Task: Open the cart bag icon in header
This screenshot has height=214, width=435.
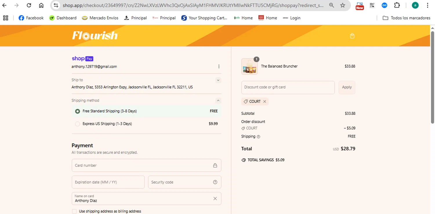Action: (x=352, y=36)
